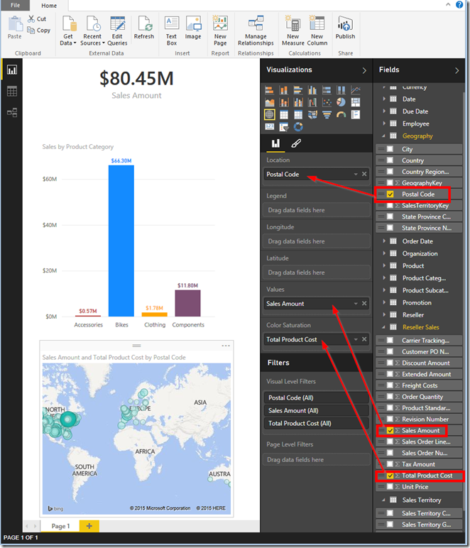This screenshot has height=548, width=470.
Task: Check the Freight Costs field checkbox
Action: (x=390, y=385)
